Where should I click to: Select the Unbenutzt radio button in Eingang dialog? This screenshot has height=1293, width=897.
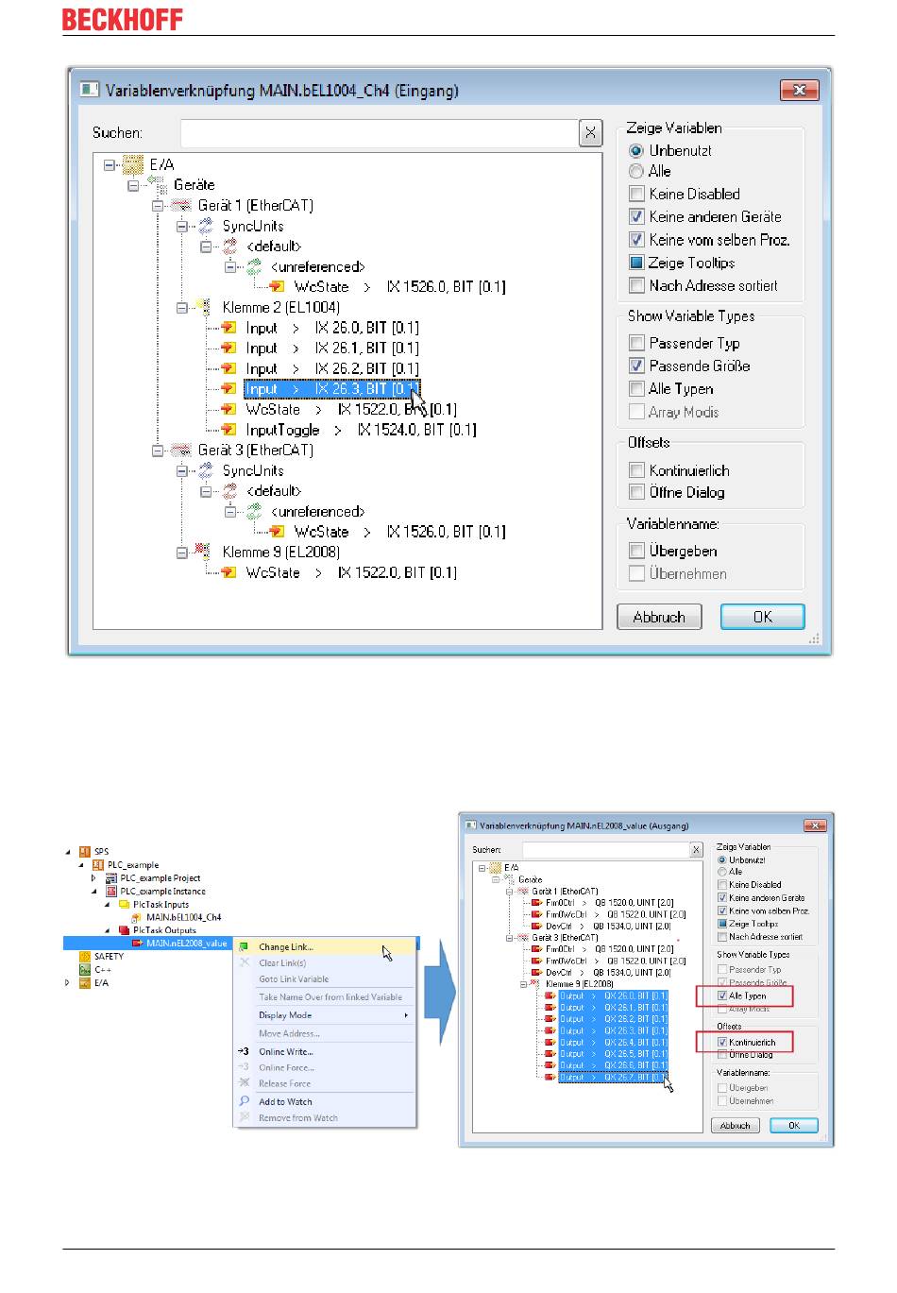point(636,150)
